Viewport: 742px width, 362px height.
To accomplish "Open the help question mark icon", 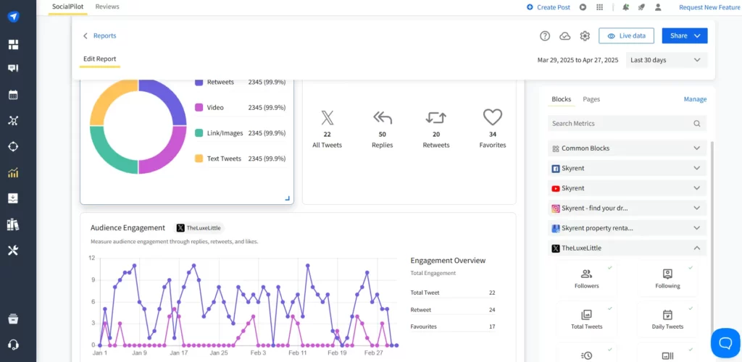I will pyautogui.click(x=545, y=36).
